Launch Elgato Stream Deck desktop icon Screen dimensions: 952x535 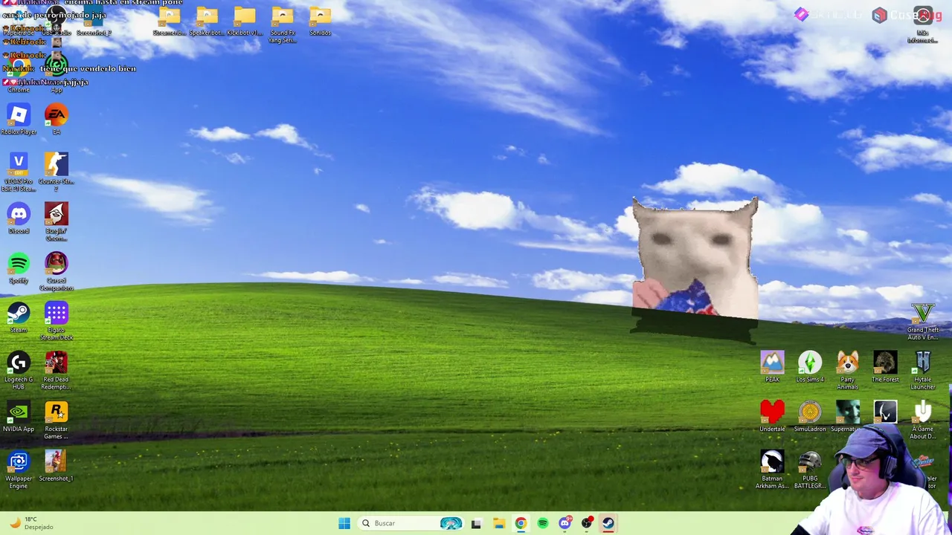pyautogui.click(x=56, y=320)
